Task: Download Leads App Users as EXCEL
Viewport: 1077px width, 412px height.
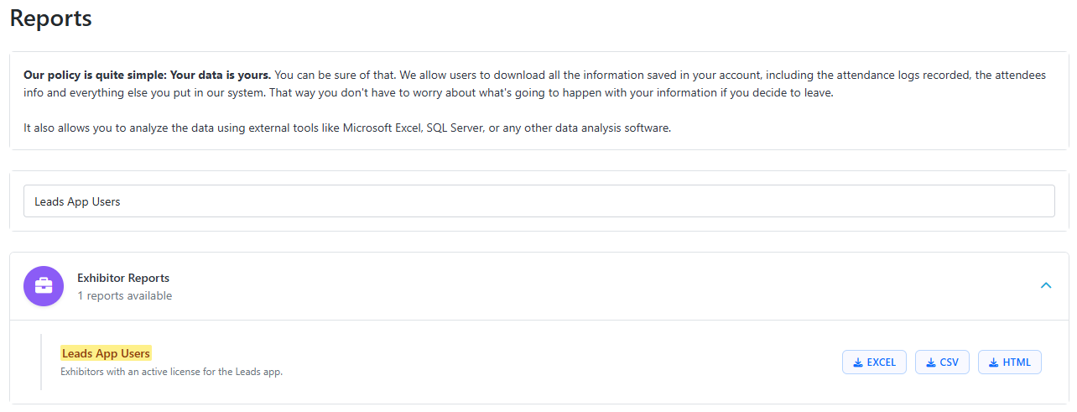Action: [x=874, y=362]
